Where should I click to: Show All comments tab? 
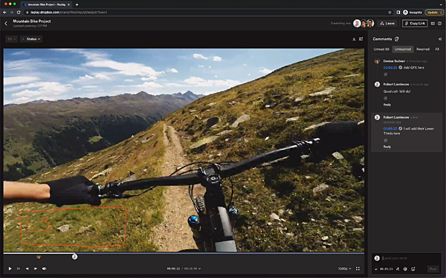click(x=437, y=49)
